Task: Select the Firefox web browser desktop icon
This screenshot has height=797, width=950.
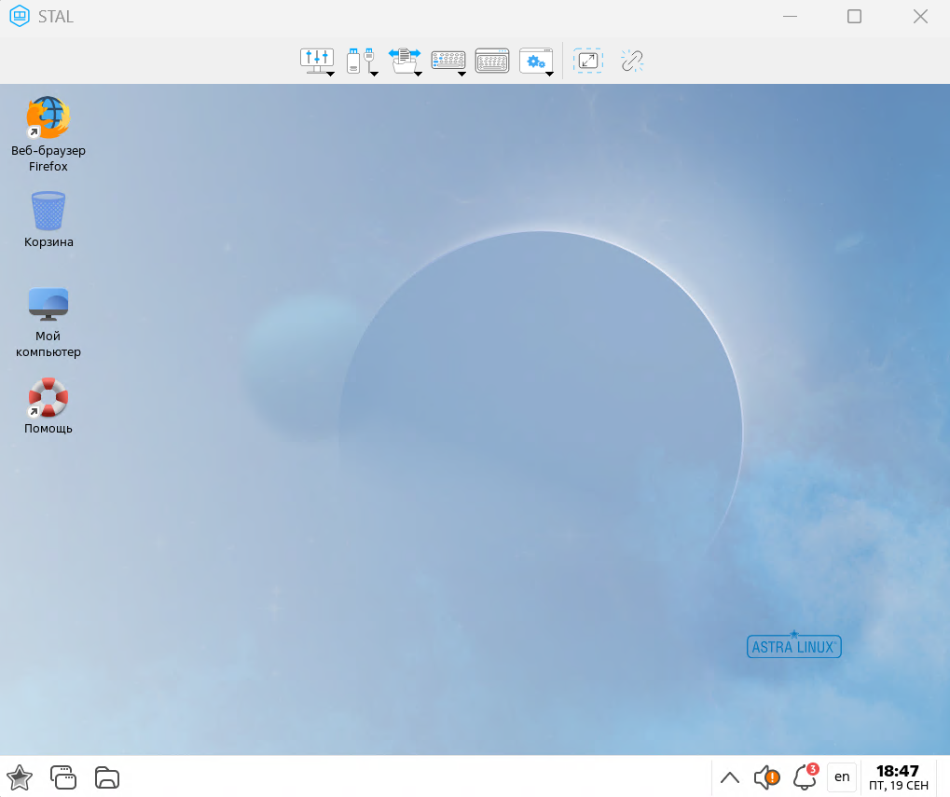Action: (48, 117)
